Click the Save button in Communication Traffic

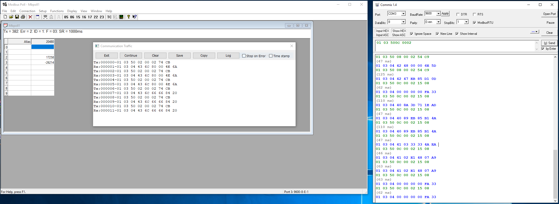tap(180, 56)
